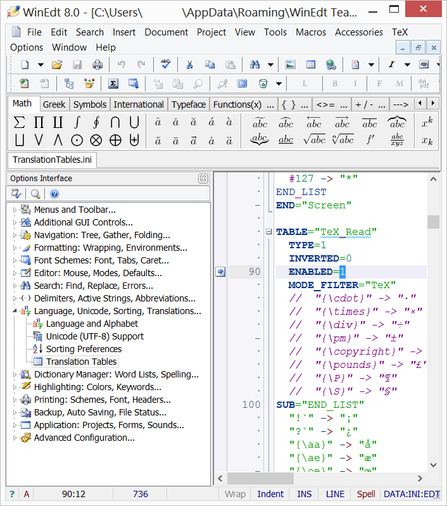Click the Cut scissors icon
Image resolution: width=447 pixels, height=506 pixels.
(x=189, y=65)
